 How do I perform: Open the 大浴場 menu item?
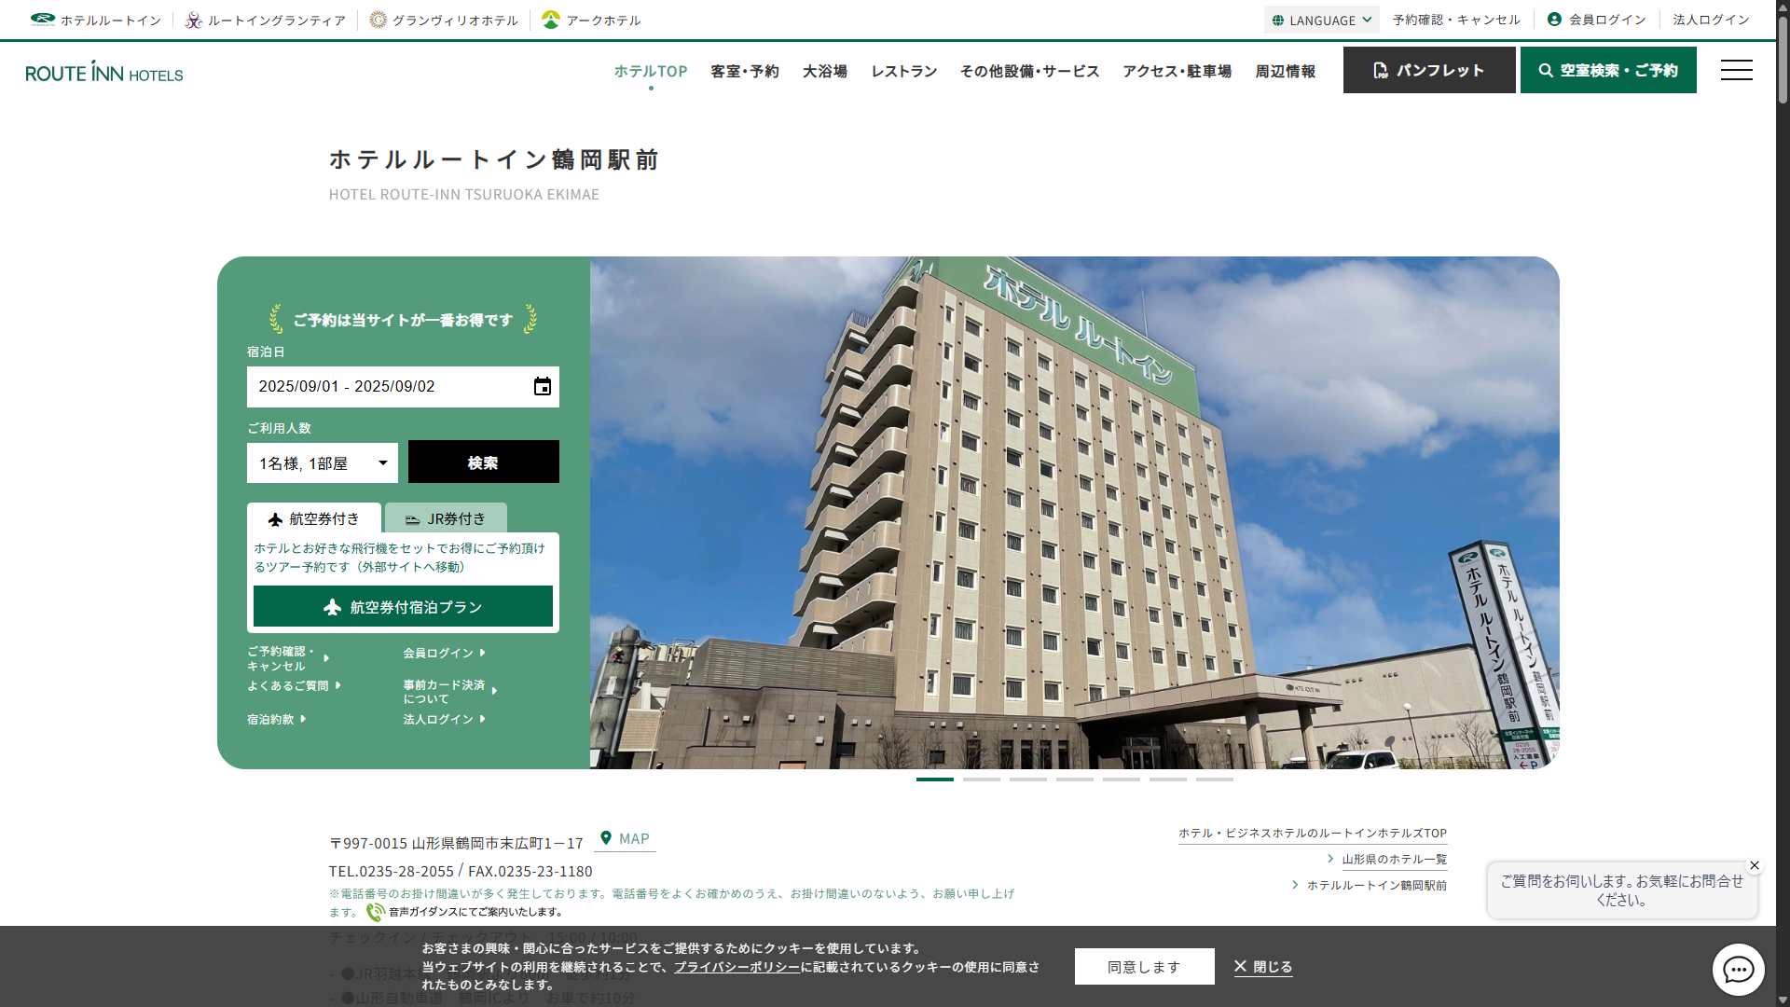tap(824, 71)
